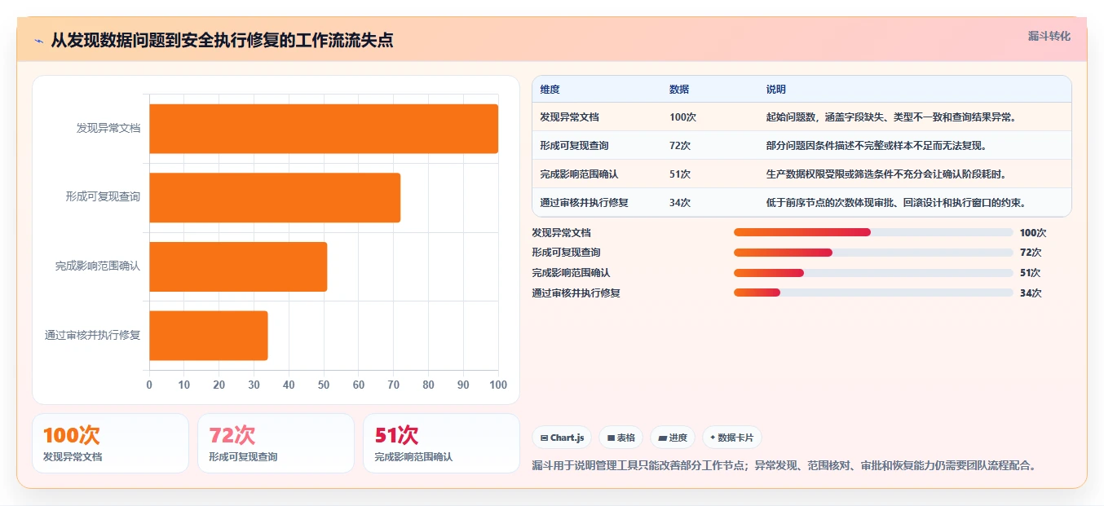Click description starting with 低于前序节点的次数

896,203
